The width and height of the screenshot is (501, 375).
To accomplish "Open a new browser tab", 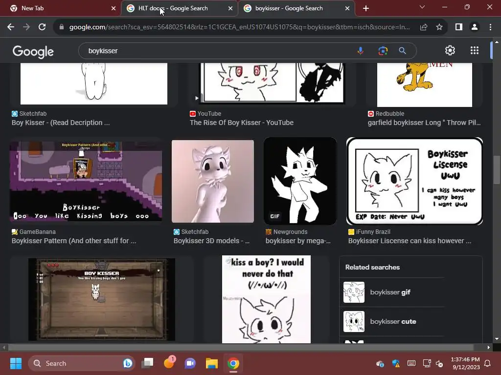I will click(366, 8).
